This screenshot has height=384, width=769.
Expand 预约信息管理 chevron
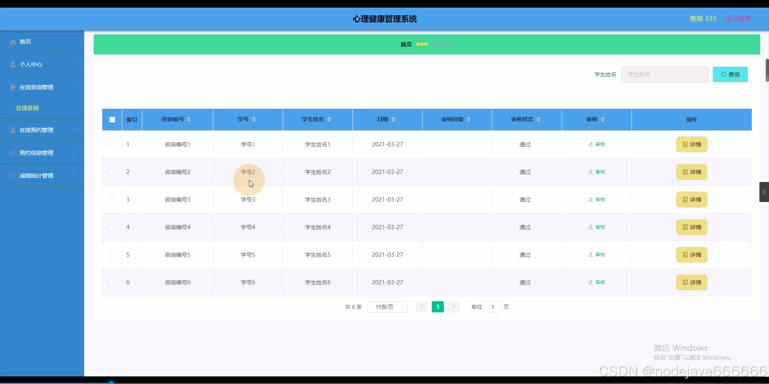(x=74, y=152)
